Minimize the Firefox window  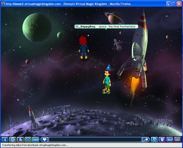169,4
